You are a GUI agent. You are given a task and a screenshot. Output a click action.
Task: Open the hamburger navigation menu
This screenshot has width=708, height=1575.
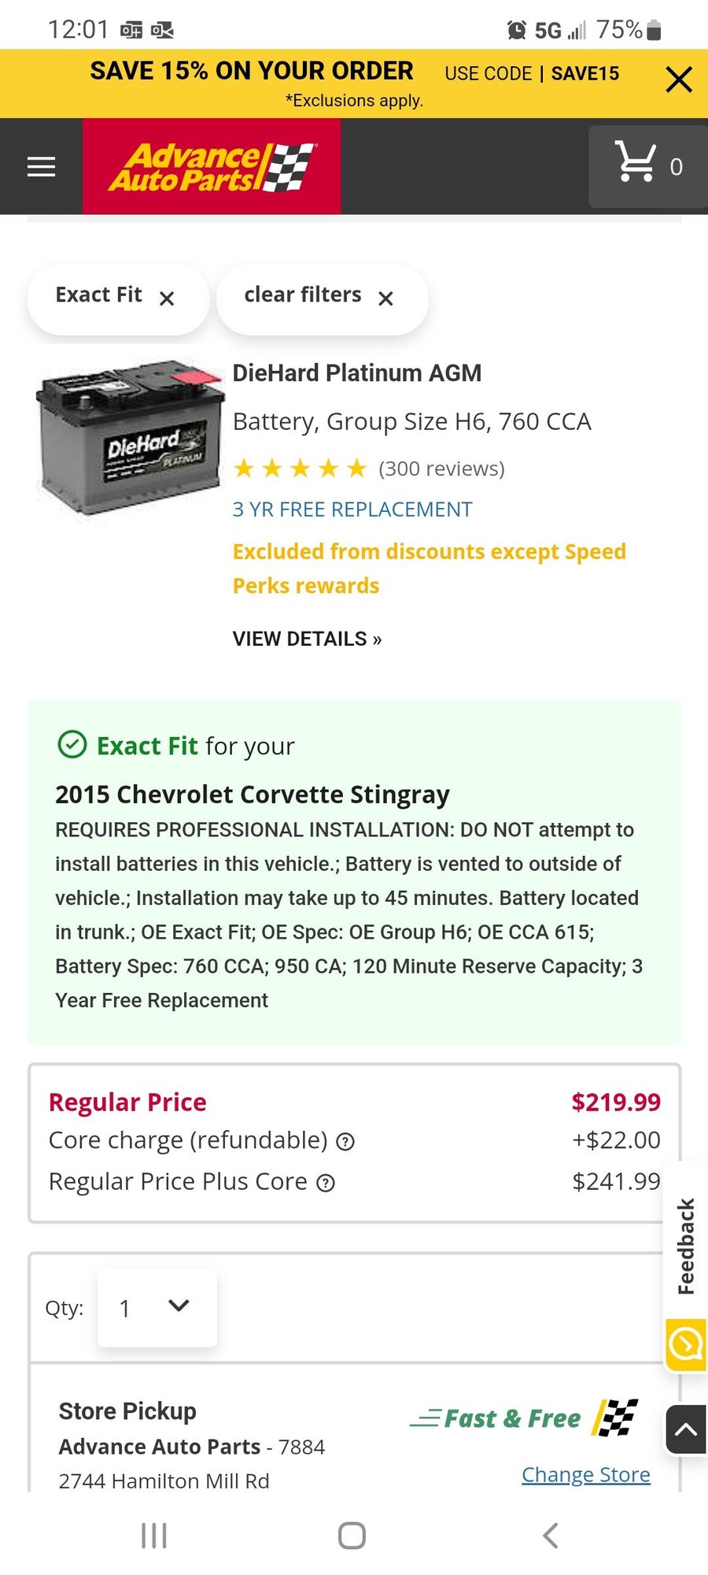coord(41,166)
